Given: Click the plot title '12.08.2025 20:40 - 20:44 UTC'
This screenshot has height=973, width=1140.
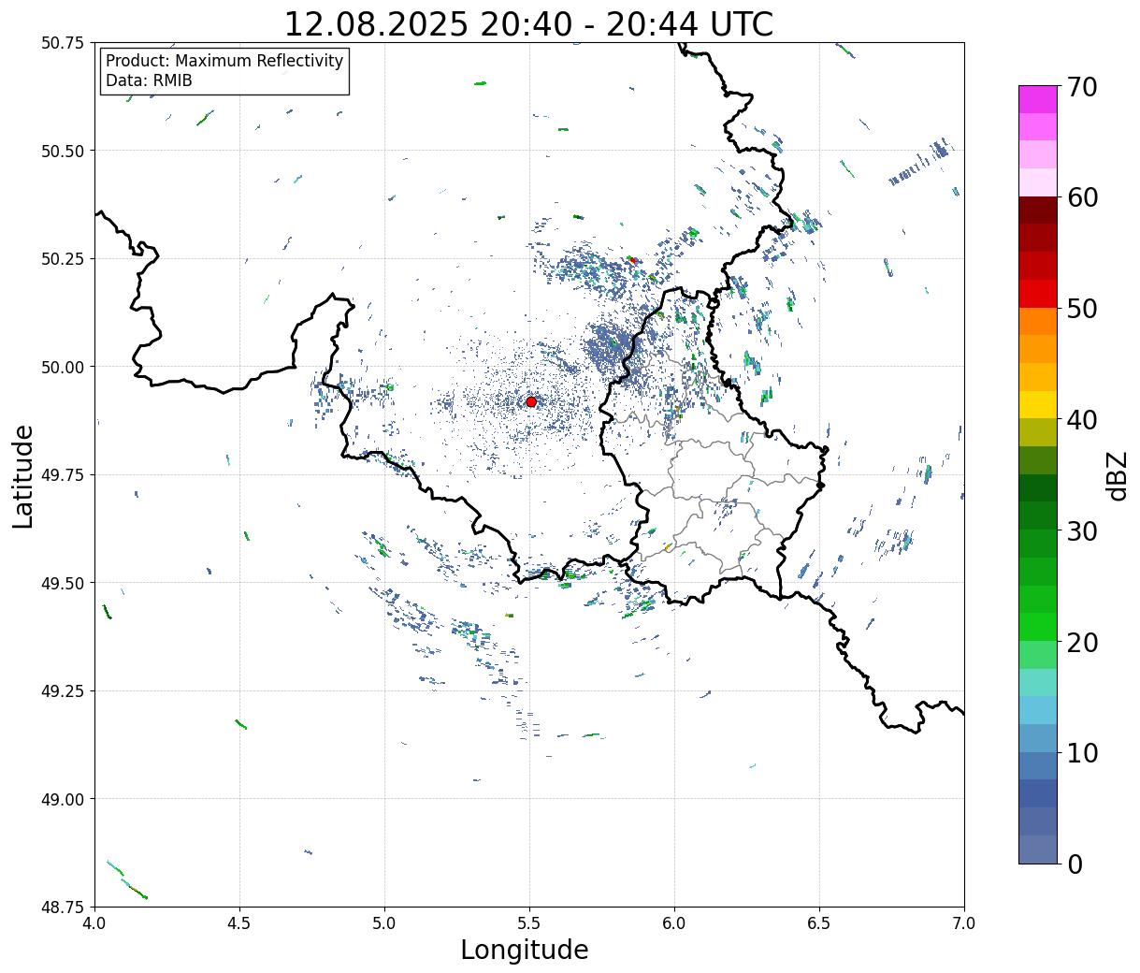Looking at the screenshot, I should (528, 24).
